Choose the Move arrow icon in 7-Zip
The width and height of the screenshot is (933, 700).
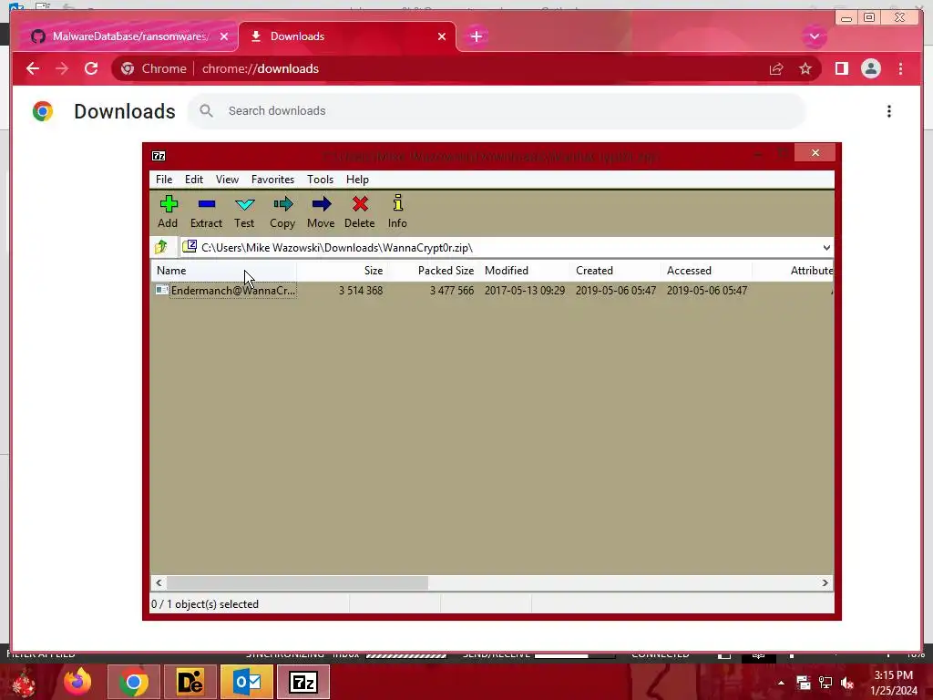coord(321,211)
